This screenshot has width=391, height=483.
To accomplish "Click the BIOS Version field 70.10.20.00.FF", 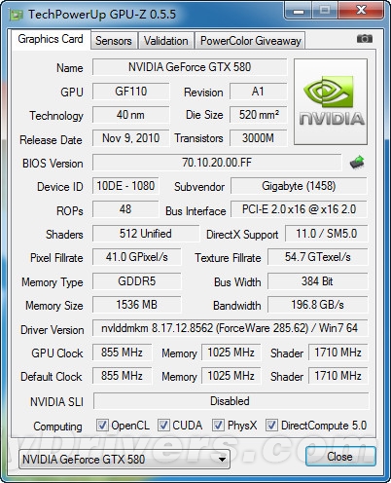I will click(217, 163).
